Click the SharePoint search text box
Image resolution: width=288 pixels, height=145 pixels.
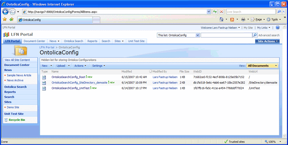227,35
